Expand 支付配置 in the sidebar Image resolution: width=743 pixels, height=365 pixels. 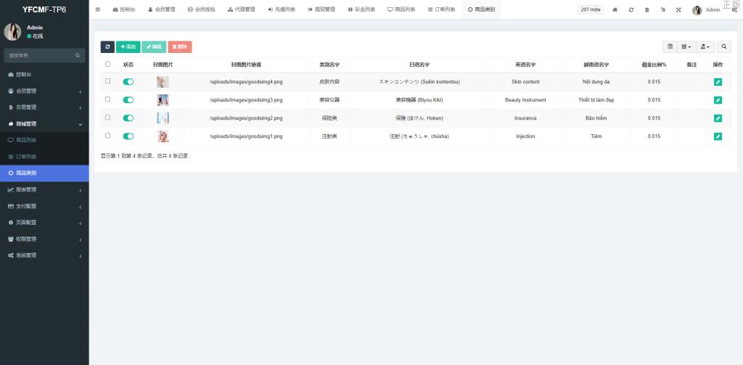click(44, 206)
